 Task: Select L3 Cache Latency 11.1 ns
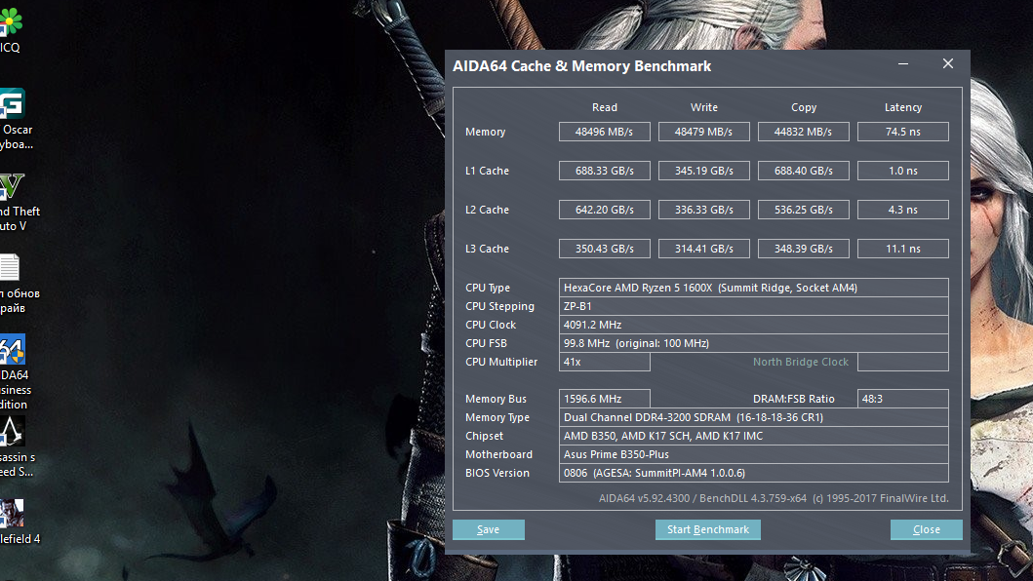coord(902,249)
